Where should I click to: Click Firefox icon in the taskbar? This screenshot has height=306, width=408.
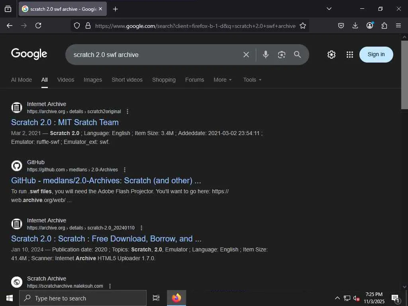pos(177,298)
